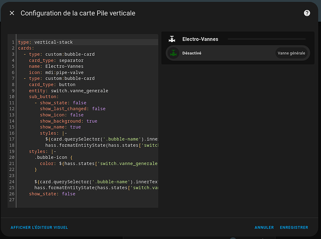Click line number 23 in gutter
The height and width of the screenshot is (239, 321).
(x=11, y=175)
